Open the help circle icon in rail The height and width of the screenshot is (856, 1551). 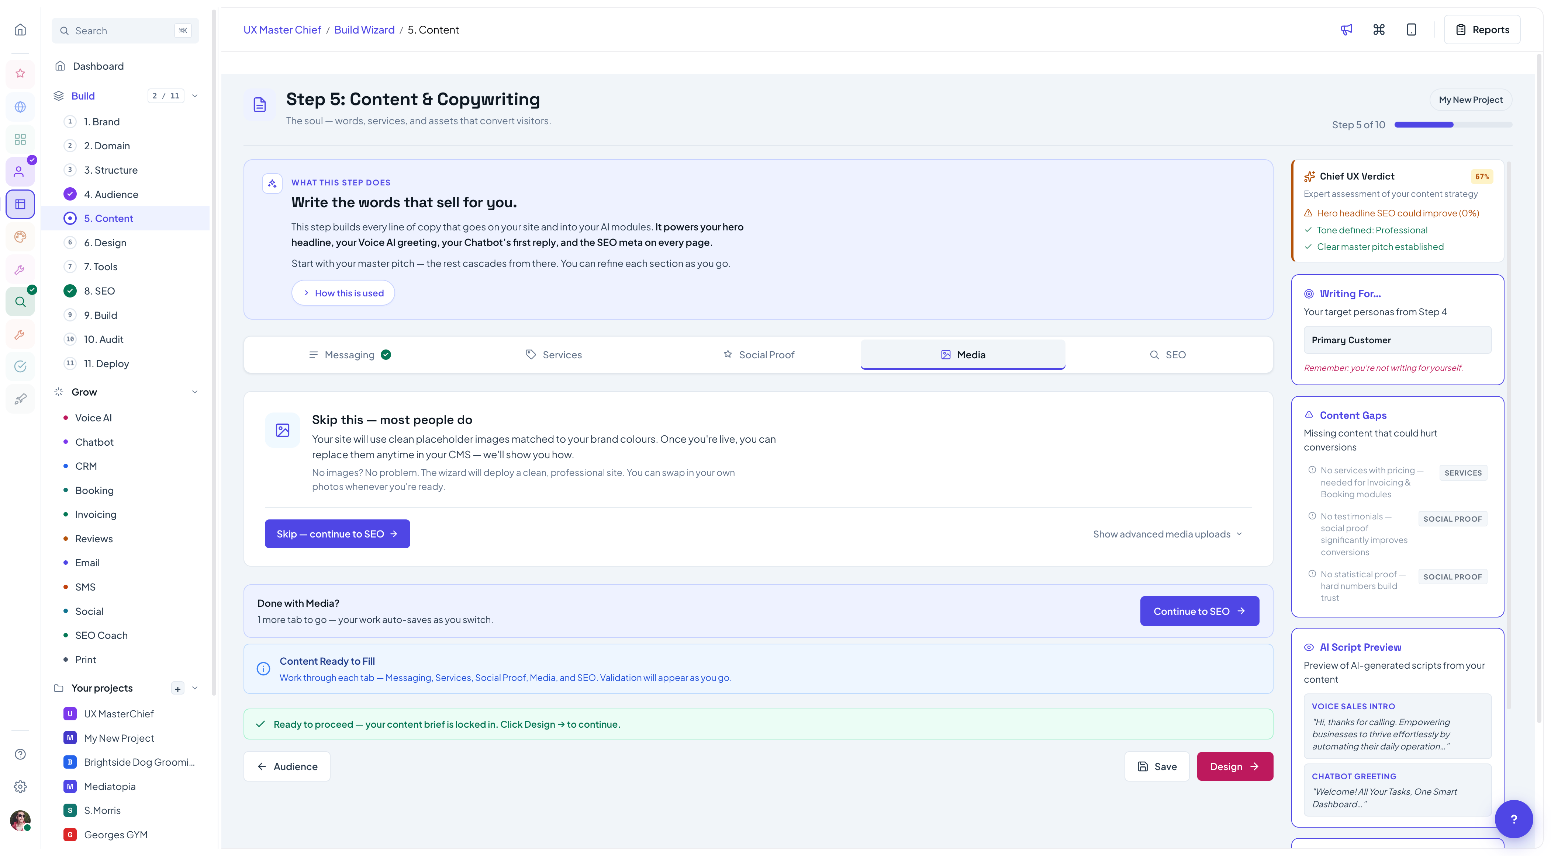(x=20, y=754)
